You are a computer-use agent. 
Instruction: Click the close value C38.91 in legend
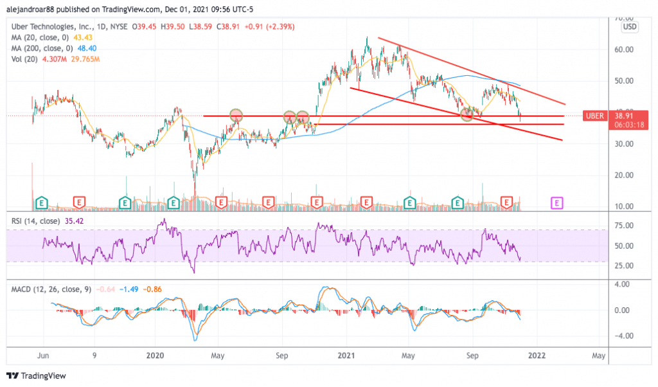click(228, 26)
